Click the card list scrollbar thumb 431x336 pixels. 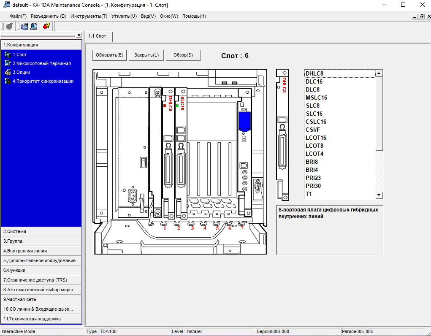(x=379, y=114)
